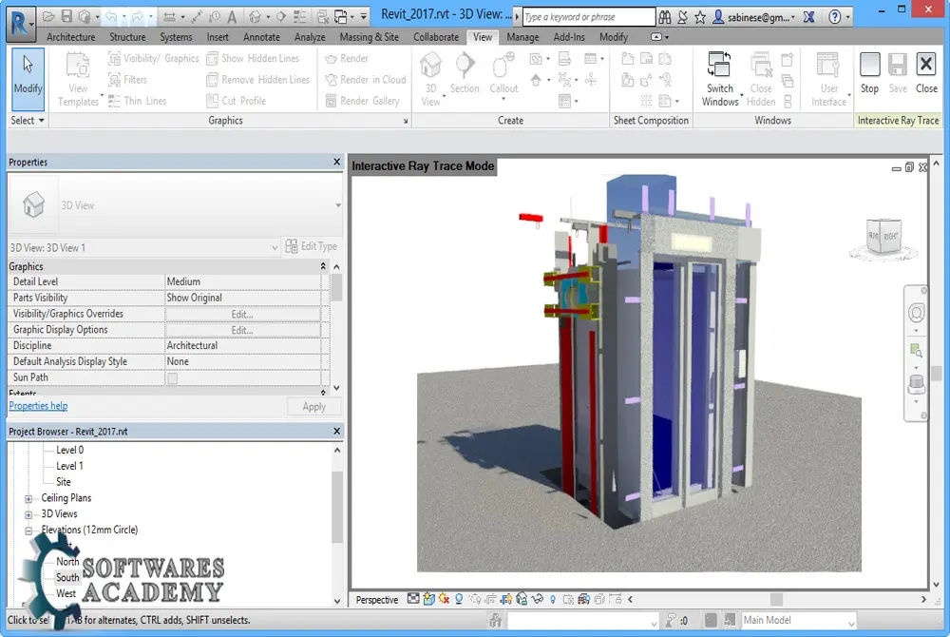Collapse the Graphics properties group
The image size is (950, 637).
(x=323, y=266)
